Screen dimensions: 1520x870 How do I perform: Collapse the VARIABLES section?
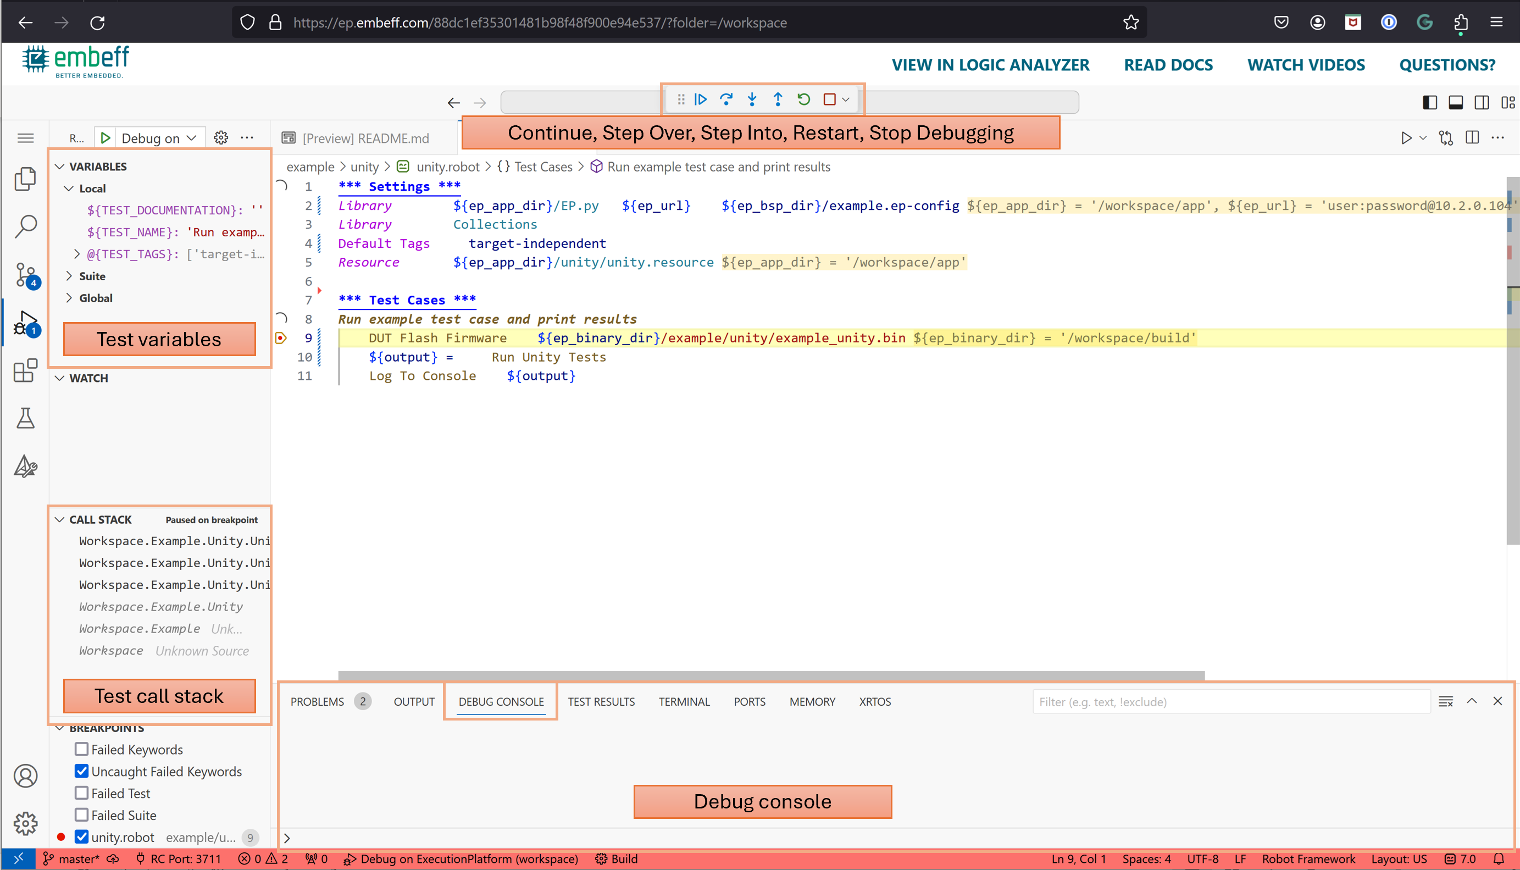tap(60, 166)
